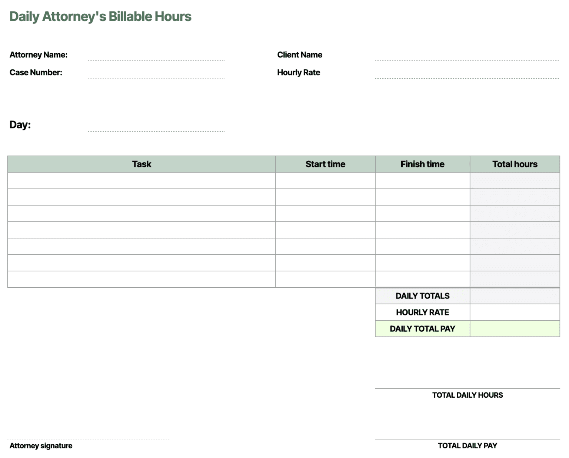Select the Finish time column header

(422, 164)
